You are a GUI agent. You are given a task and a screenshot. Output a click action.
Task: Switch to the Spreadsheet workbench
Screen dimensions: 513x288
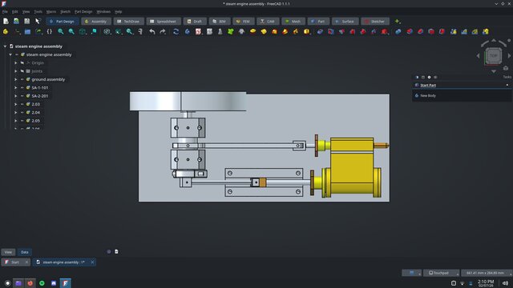point(164,22)
